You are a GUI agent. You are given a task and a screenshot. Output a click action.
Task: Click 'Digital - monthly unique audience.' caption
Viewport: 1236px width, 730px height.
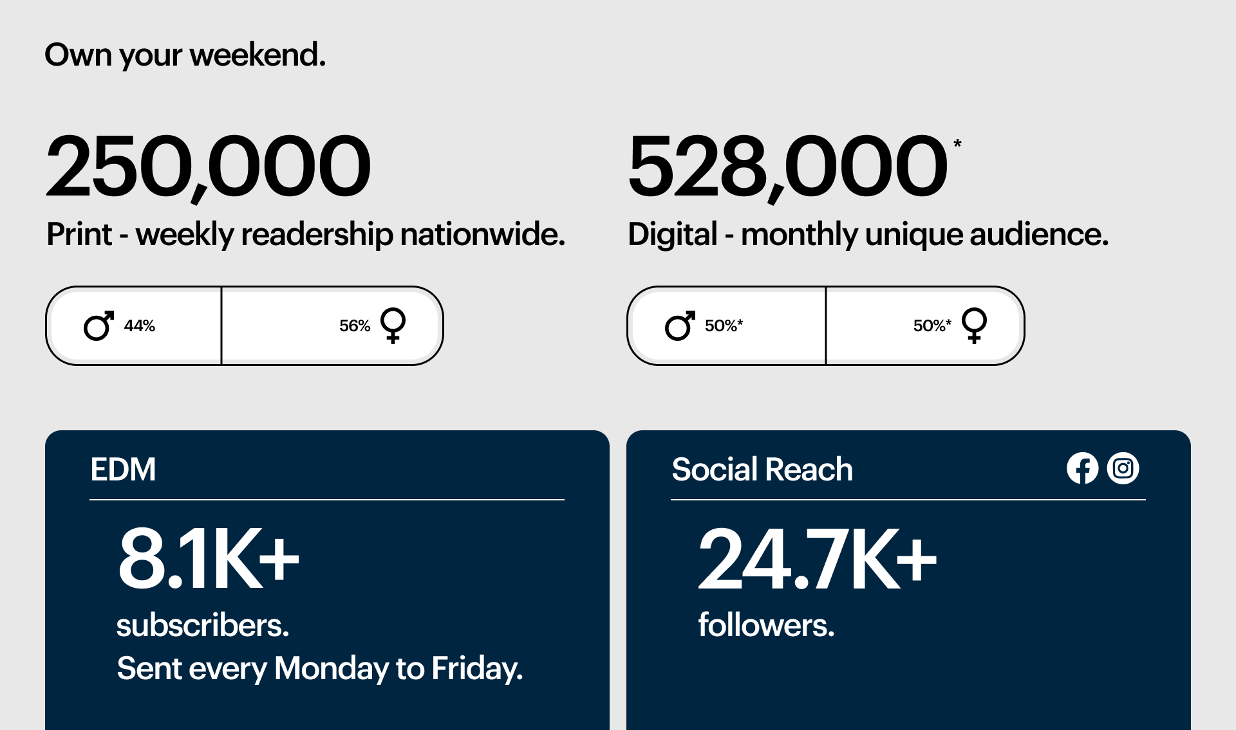(868, 235)
